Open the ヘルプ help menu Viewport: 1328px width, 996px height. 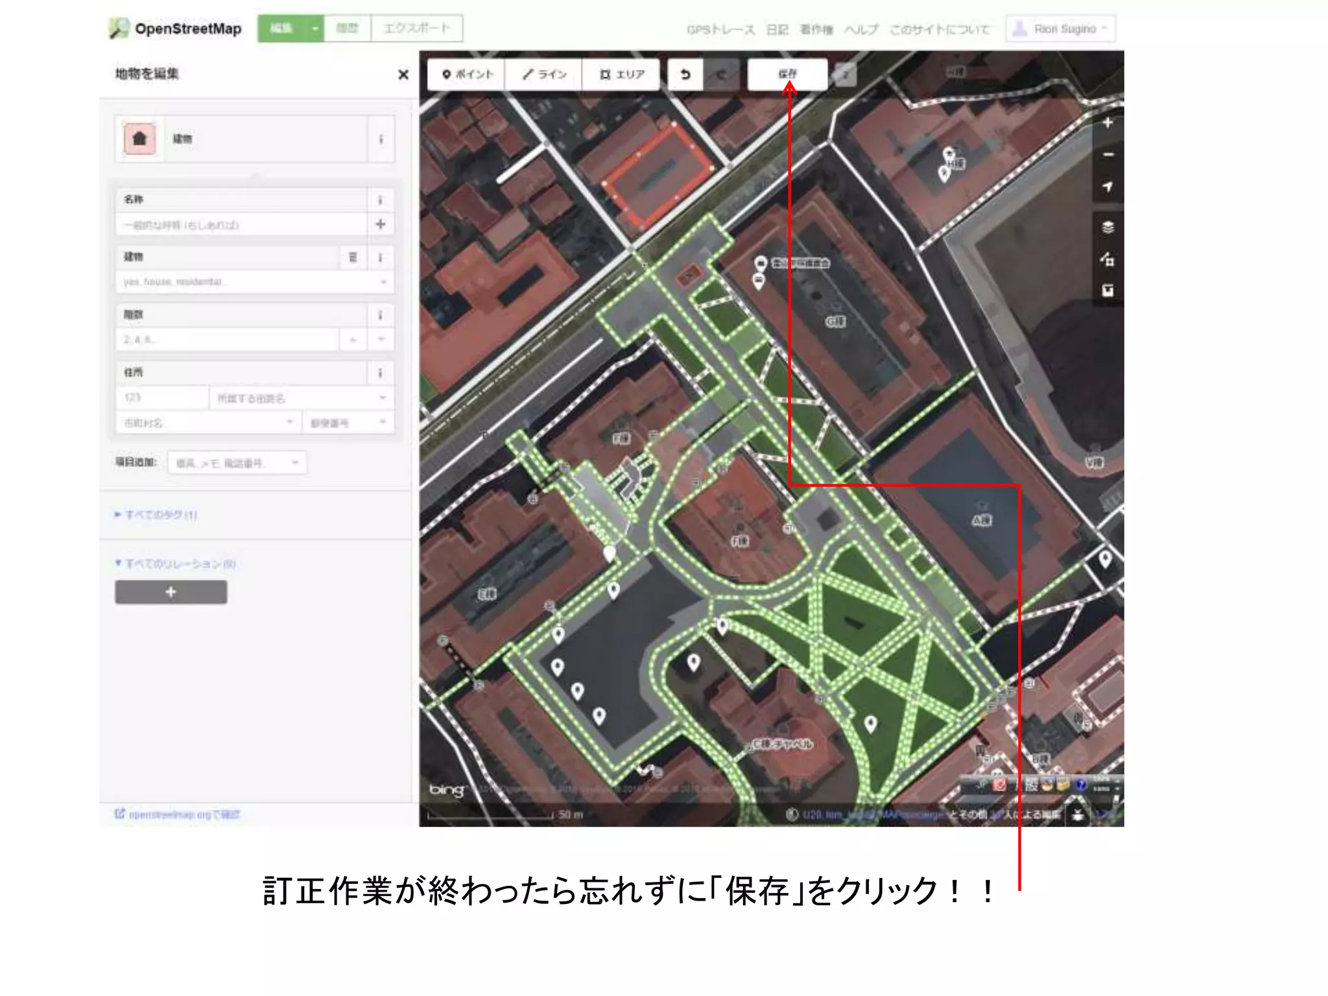861,30
